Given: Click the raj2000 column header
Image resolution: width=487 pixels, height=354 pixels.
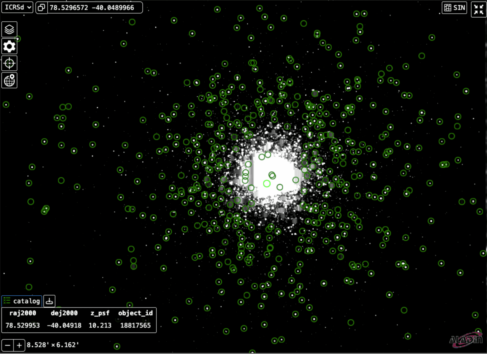Looking at the screenshot, I should point(23,313).
